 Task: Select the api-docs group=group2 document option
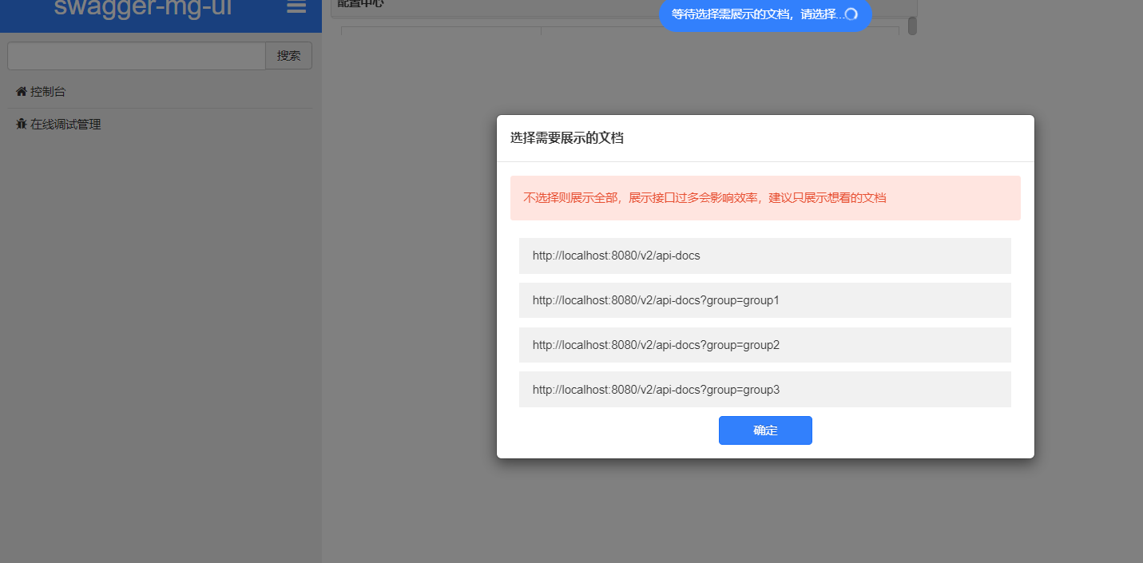[x=764, y=345]
